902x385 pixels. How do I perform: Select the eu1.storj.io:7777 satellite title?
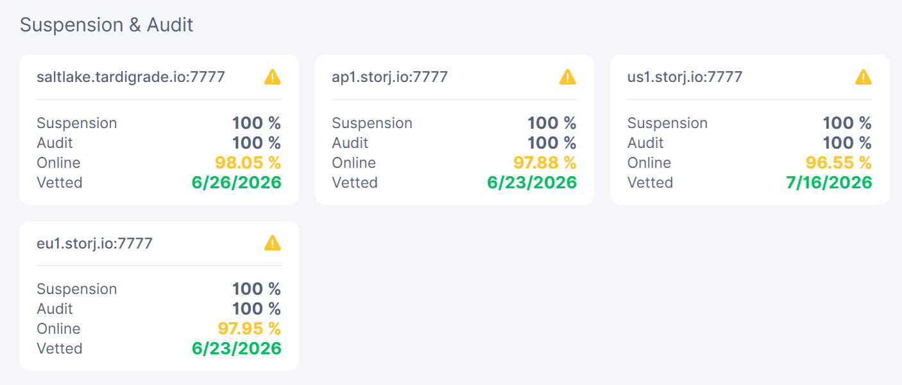tap(94, 243)
